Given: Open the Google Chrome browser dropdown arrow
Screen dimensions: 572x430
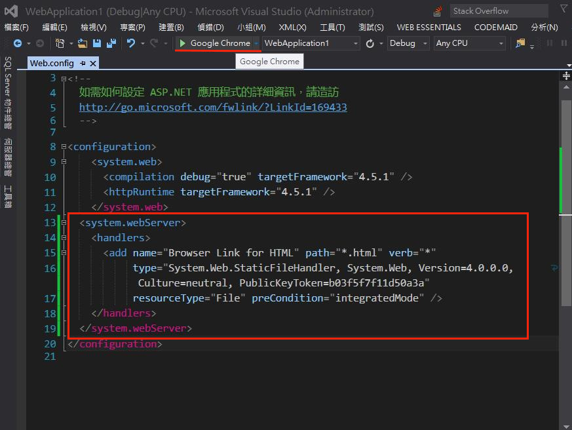Looking at the screenshot, I should pos(256,43).
